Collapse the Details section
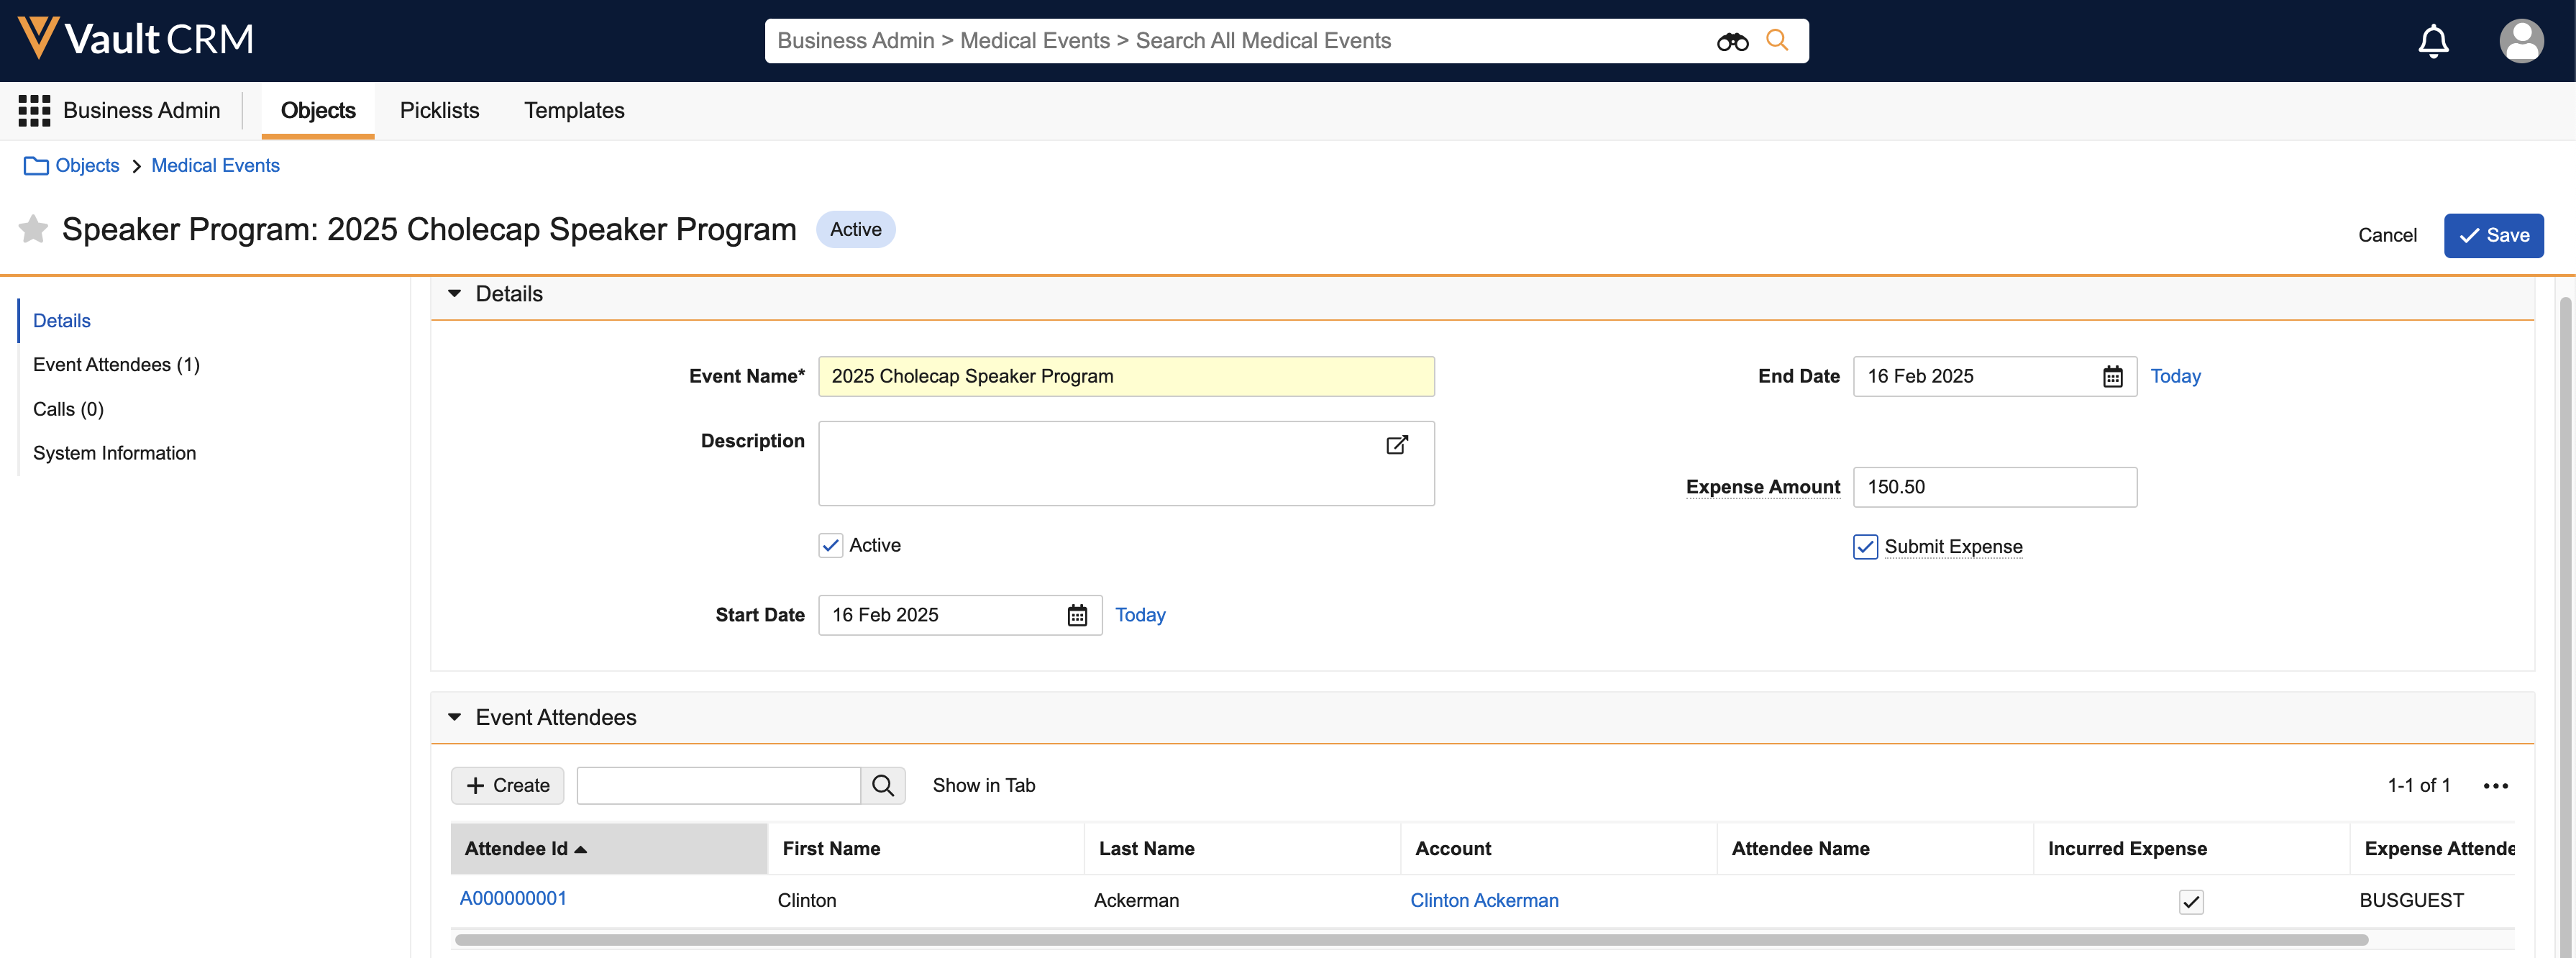This screenshot has width=2576, height=958. [455, 294]
